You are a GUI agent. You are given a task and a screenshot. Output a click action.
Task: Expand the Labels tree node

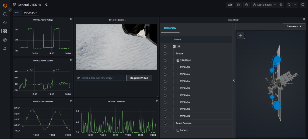tap(178, 130)
